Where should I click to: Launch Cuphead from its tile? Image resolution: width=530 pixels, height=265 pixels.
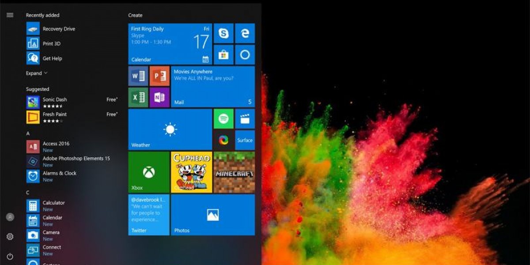pos(191,172)
